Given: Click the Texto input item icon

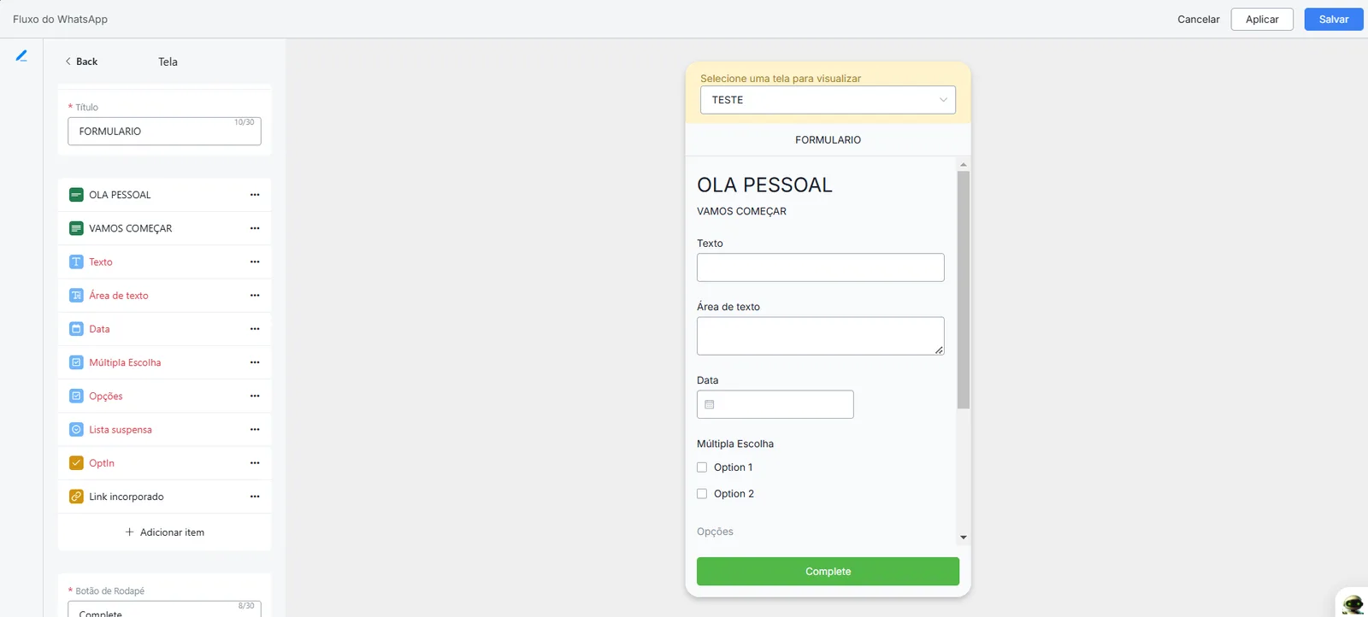Looking at the screenshot, I should 76,261.
